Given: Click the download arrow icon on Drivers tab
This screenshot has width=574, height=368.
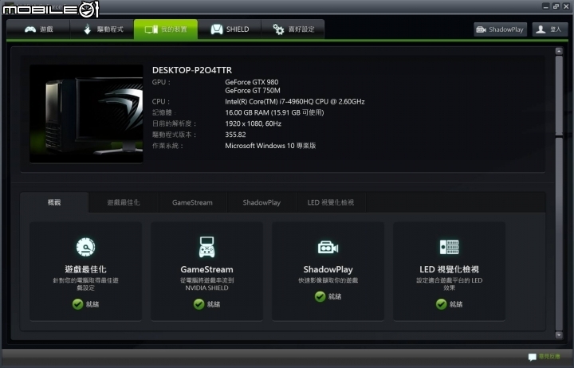Looking at the screenshot, I should pos(87,29).
